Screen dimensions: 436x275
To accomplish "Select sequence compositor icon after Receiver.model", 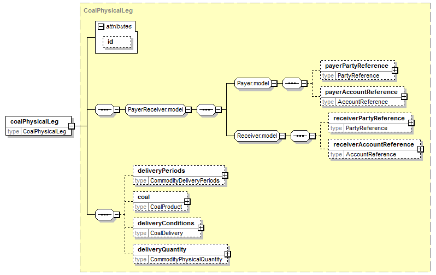I will (x=300, y=136).
